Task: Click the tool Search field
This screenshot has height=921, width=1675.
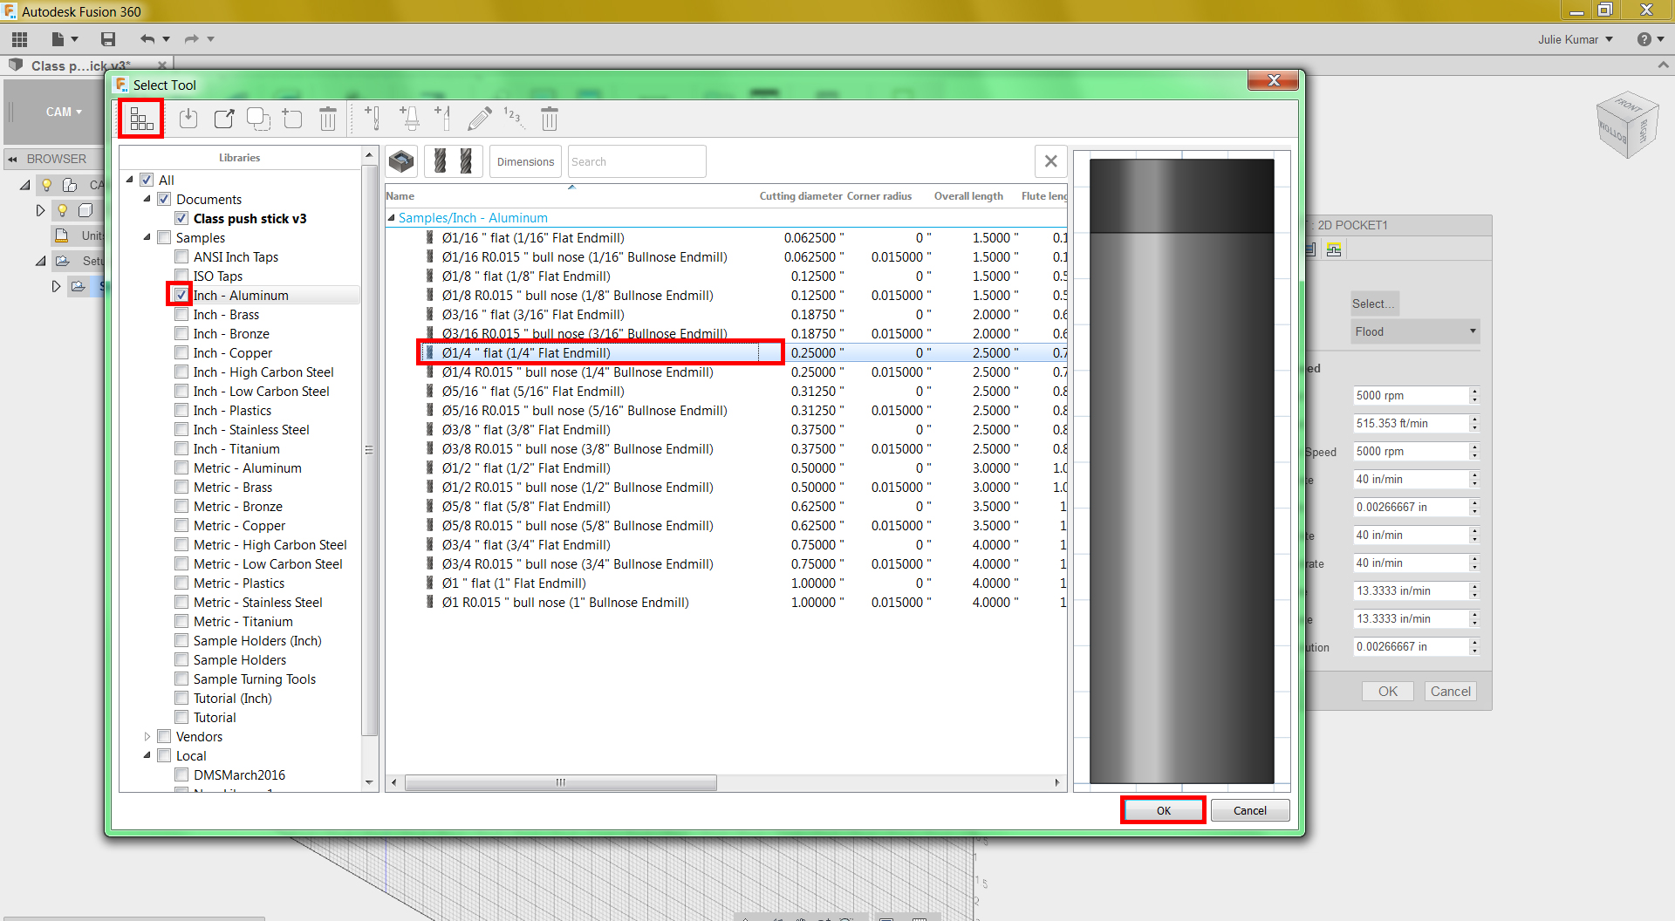Action: 637,161
